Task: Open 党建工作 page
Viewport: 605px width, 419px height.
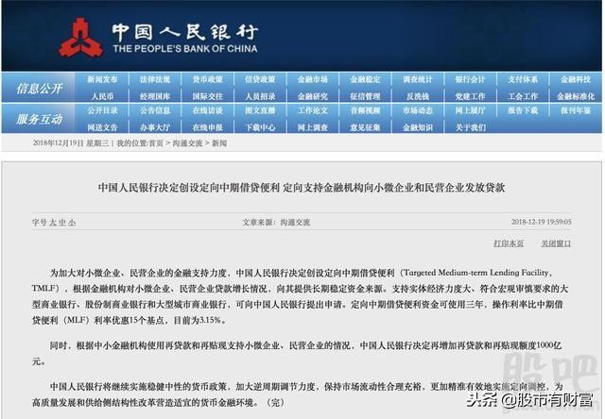Action: coord(471,96)
